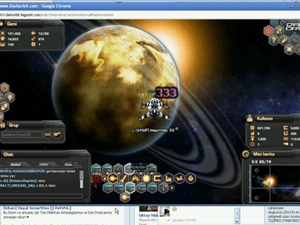Click the rightmost group icon in Grup panel
This screenshot has width=300, height=225.
[x=57, y=134]
